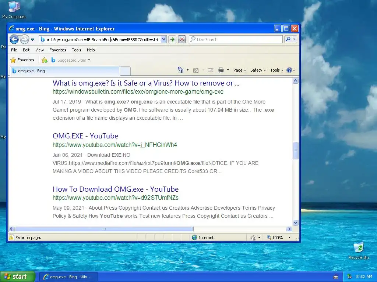The width and height of the screenshot is (377, 282).
Task: Click the vertical scrollbar thumb
Action: coord(296,151)
